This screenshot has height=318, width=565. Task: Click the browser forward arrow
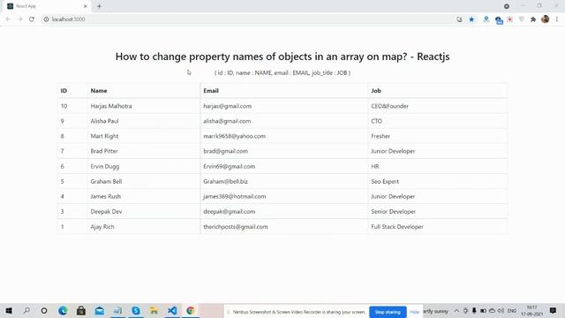click(x=19, y=19)
